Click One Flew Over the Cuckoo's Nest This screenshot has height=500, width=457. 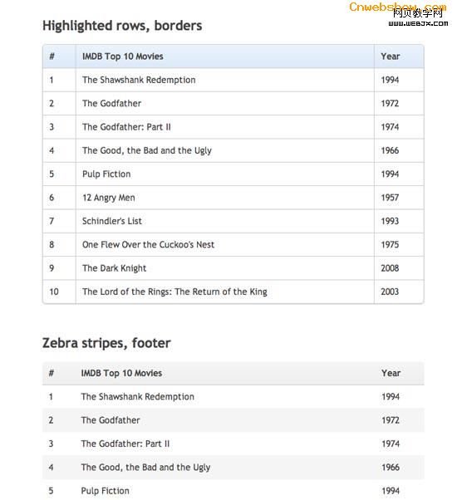click(148, 244)
